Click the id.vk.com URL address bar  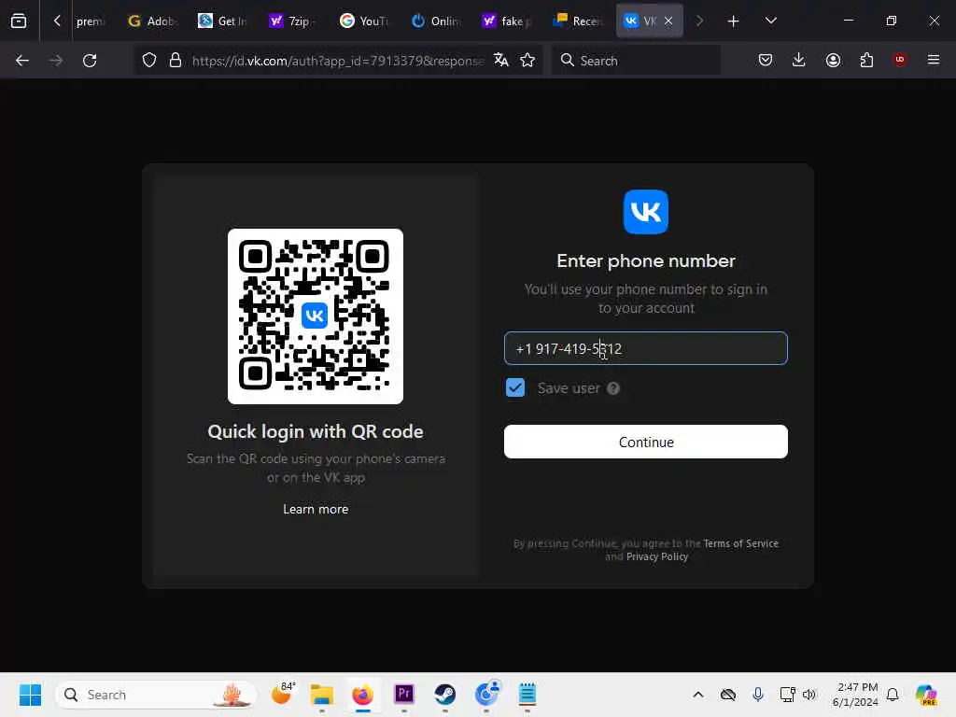(x=338, y=61)
